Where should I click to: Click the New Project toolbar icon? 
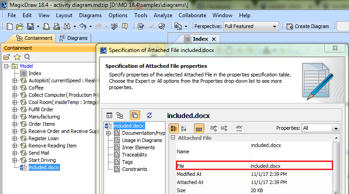coord(9,27)
